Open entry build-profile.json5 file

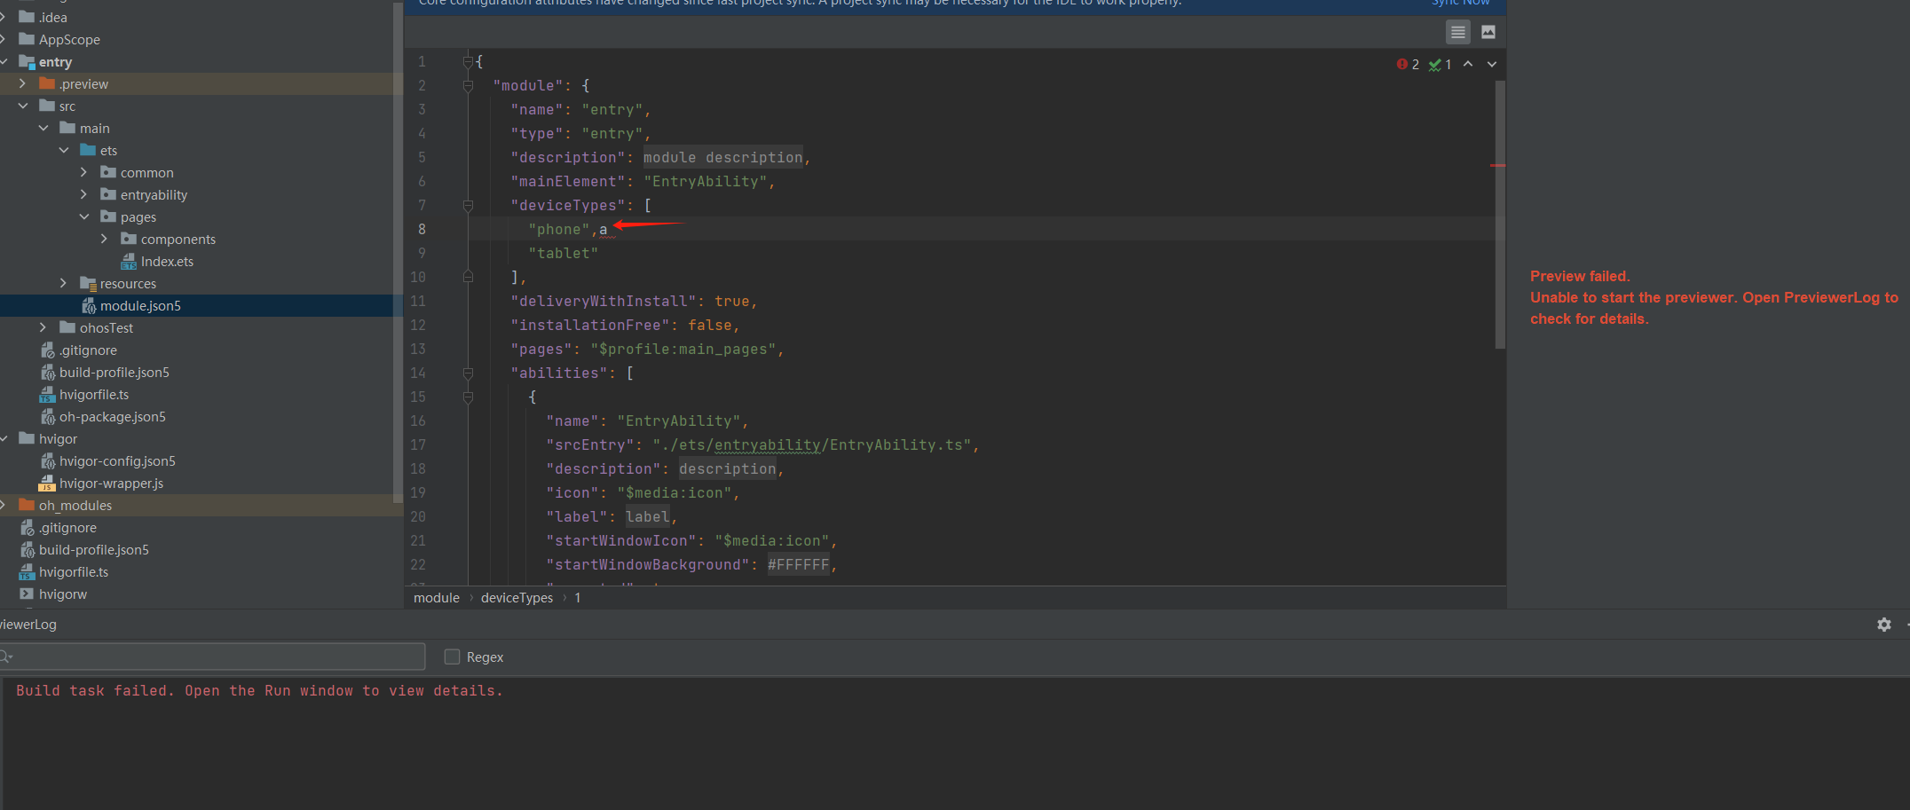(x=114, y=373)
